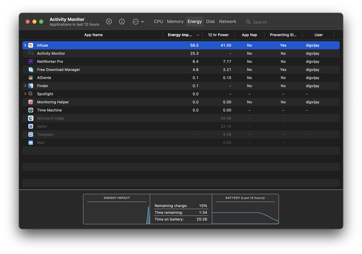Click the Safari compass icon

point(31,126)
